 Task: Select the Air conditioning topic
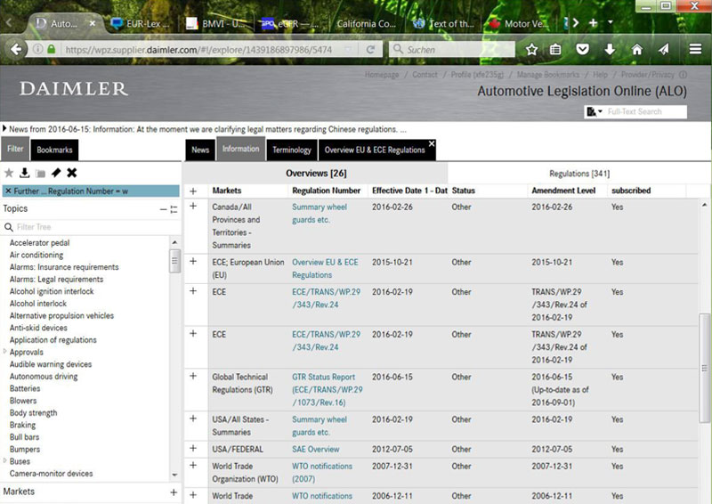click(x=36, y=255)
